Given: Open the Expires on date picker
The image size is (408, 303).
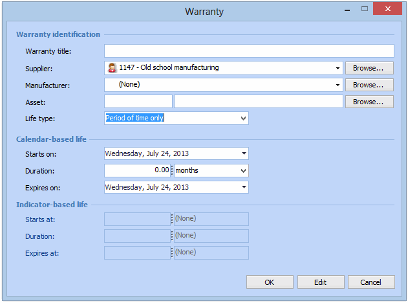Looking at the screenshot, I should coord(243,187).
